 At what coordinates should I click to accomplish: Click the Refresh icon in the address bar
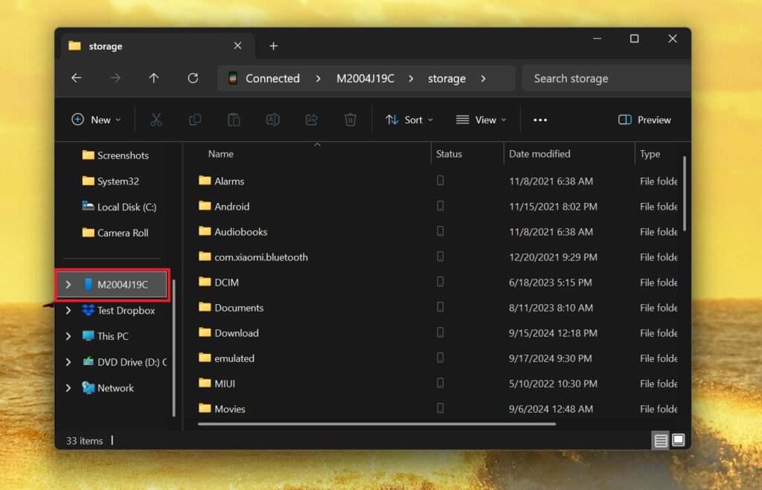(193, 78)
